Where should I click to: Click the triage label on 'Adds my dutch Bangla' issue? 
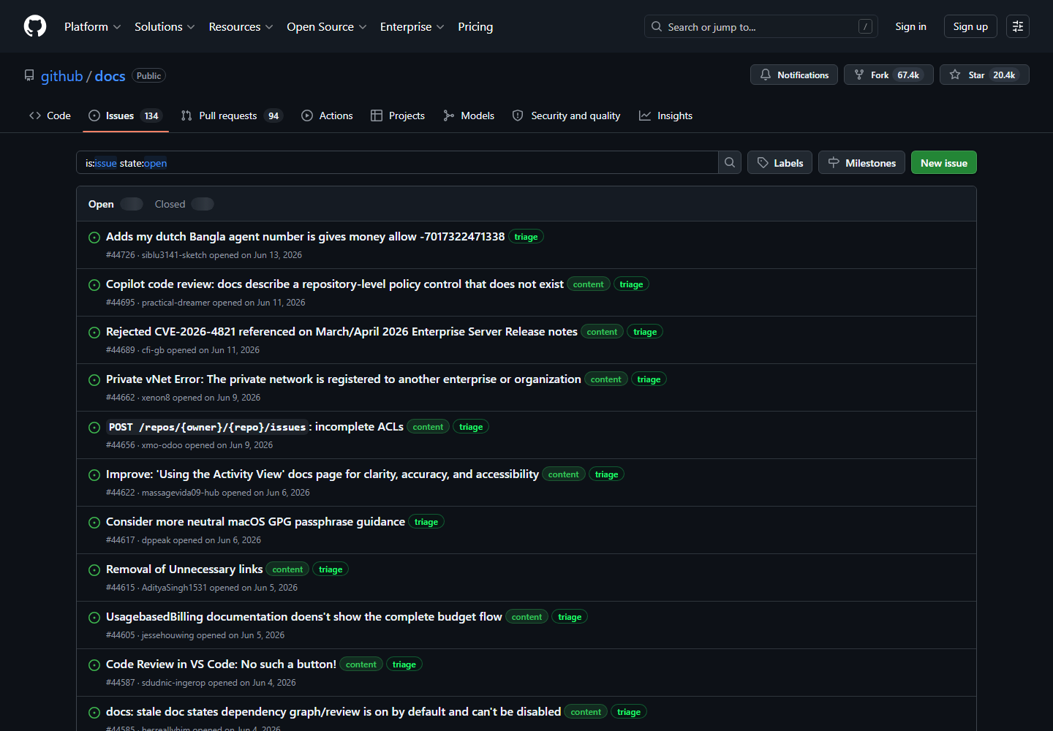pos(526,237)
